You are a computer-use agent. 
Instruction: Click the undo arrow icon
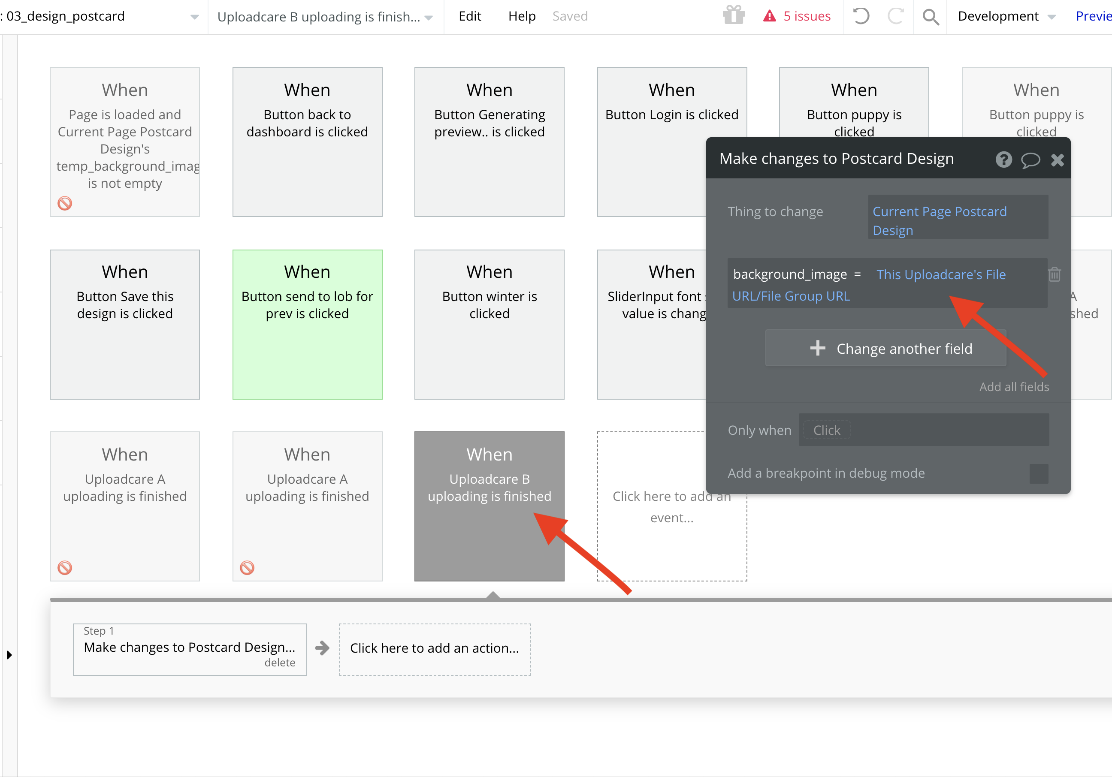point(861,16)
